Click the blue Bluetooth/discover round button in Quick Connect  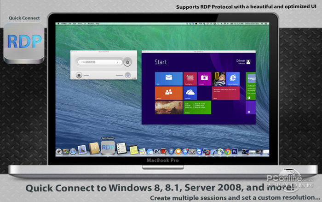(128, 75)
